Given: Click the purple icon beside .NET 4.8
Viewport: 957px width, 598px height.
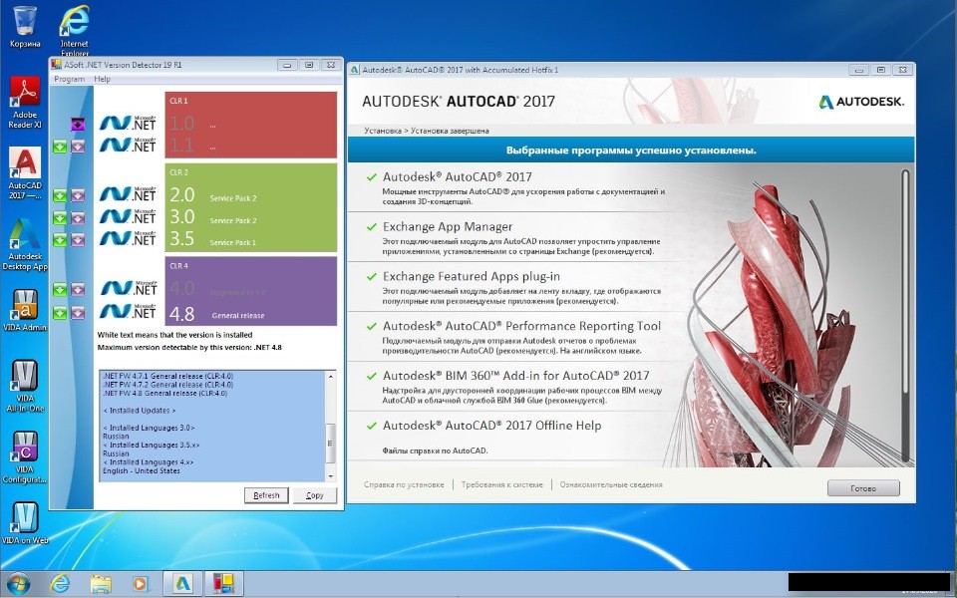Looking at the screenshot, I should click(x=78, y=313).
